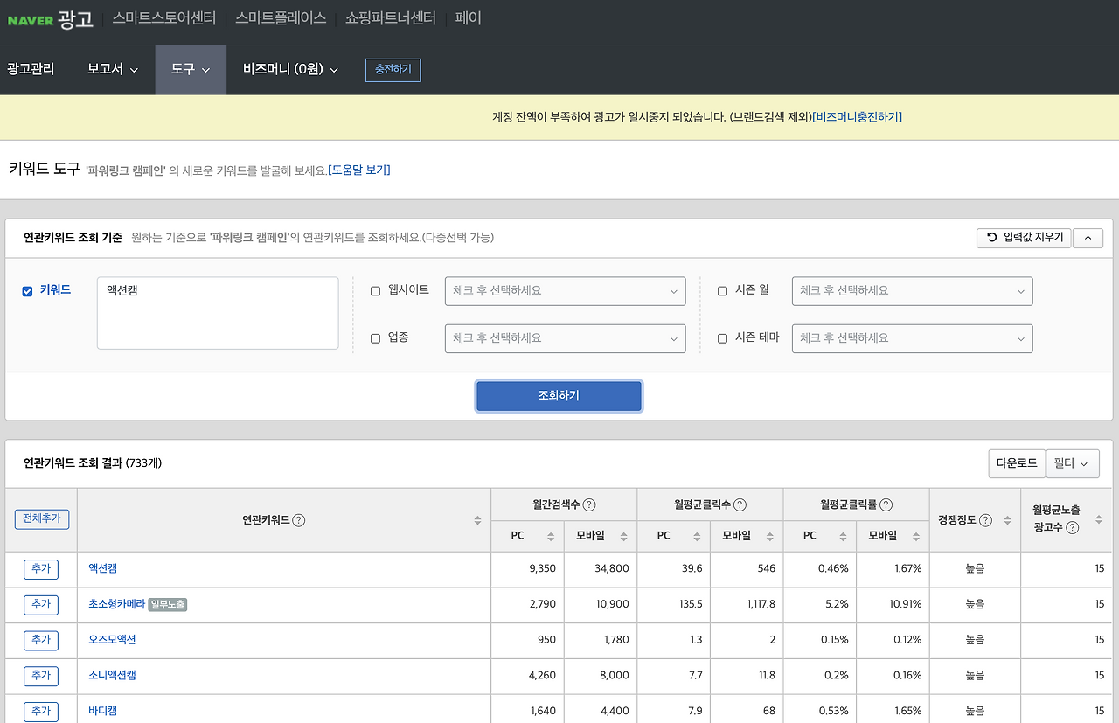Open help icon next to 월평균클릭률
Screen dimensions: 1119x723
tap(886, 504)
